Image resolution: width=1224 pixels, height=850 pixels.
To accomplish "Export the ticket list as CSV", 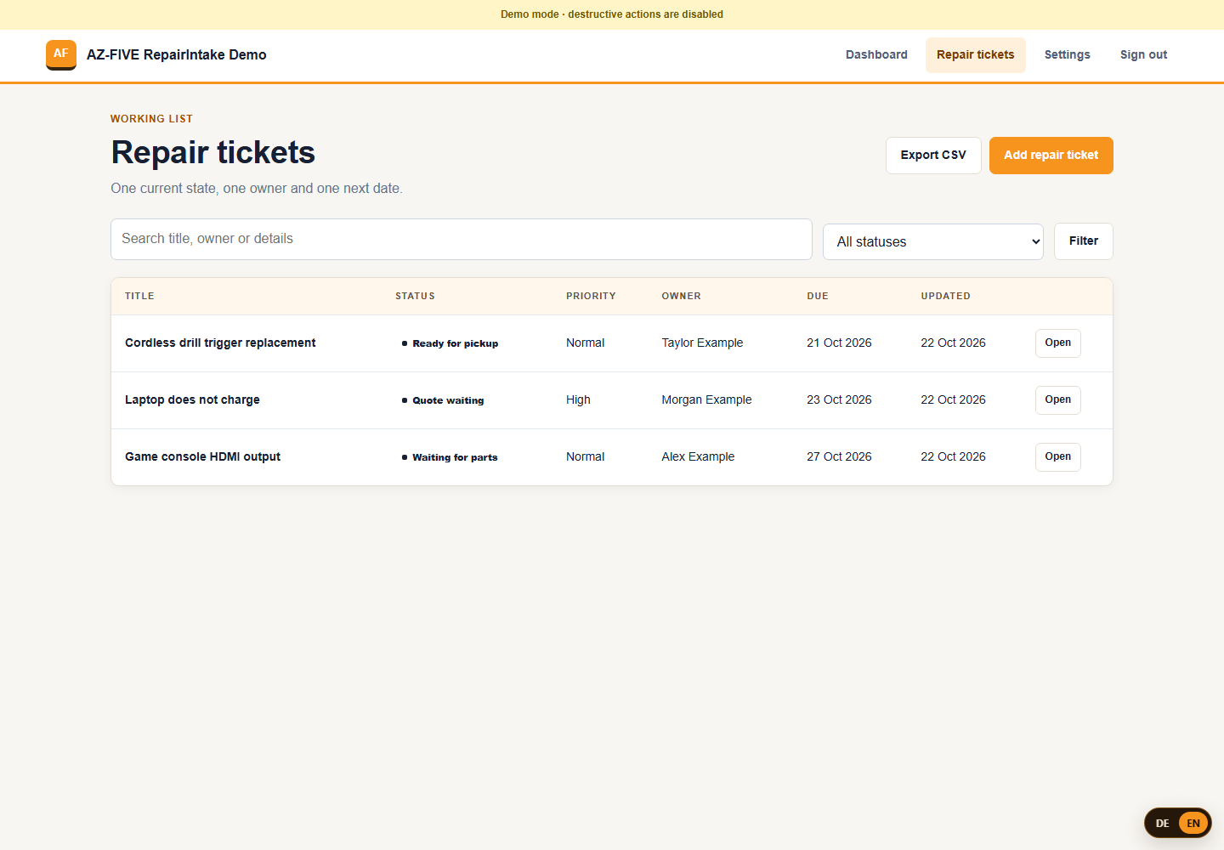I will coord(933,156).
